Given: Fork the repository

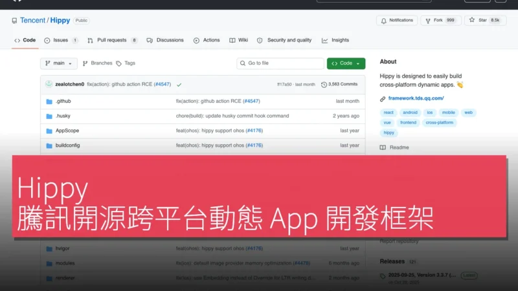Looking at the screenshot, I should point(440,21).
